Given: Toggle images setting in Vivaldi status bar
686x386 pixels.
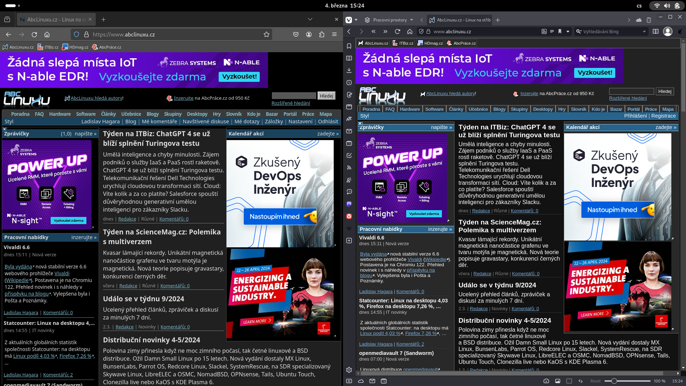Looking at the screenshot, I should click(x=557, y=381).
